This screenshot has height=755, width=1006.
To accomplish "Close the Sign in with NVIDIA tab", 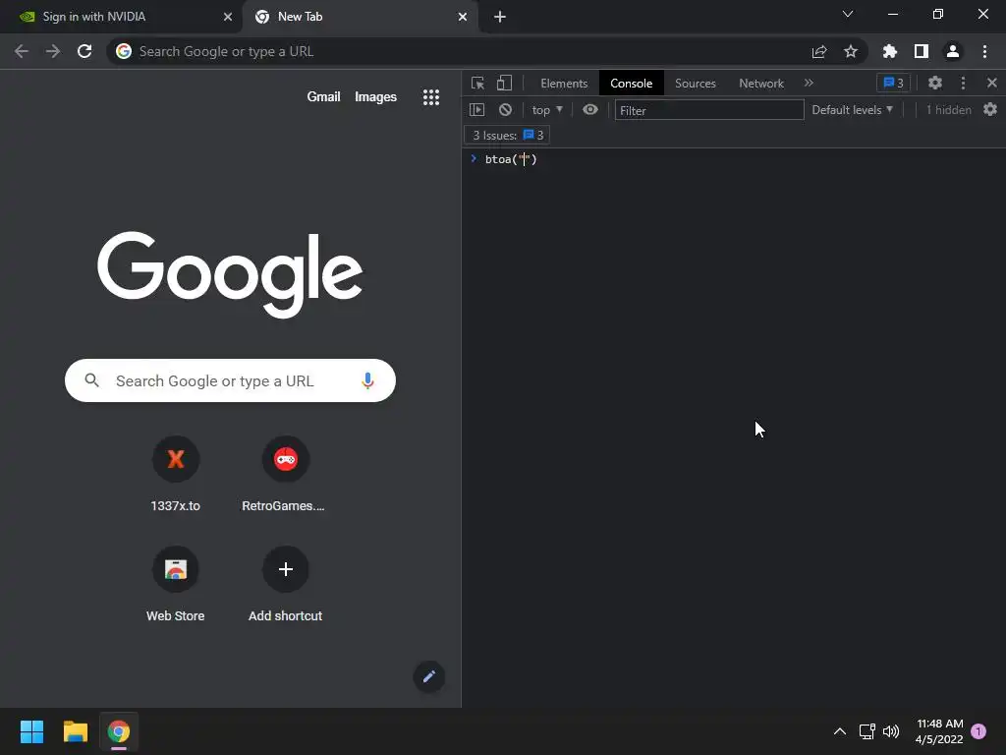I will click(227, 17).
